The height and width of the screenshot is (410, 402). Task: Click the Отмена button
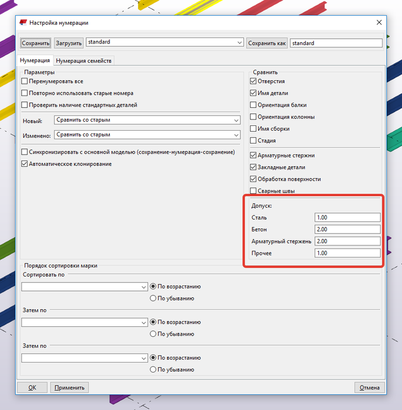369,388
